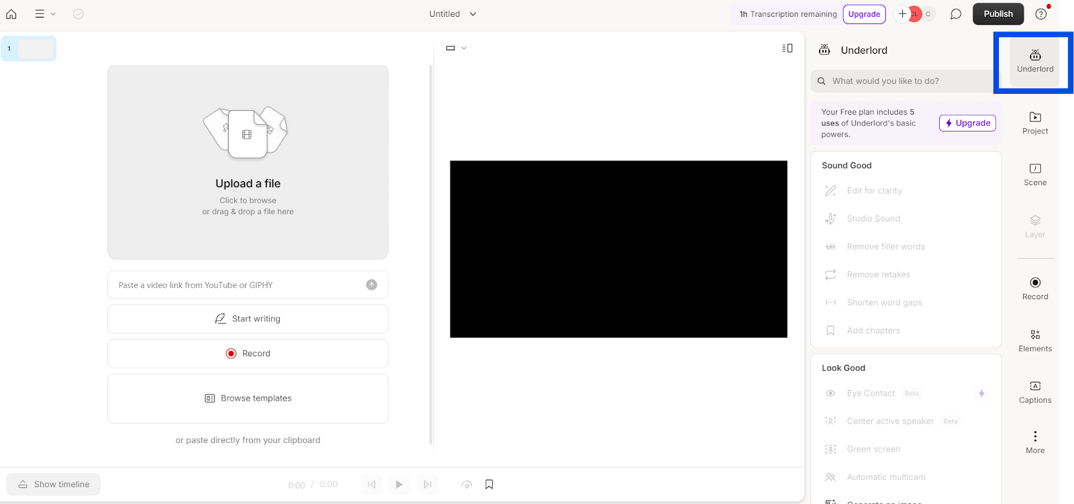Open the Project sidebar tab

[1035, 123]
